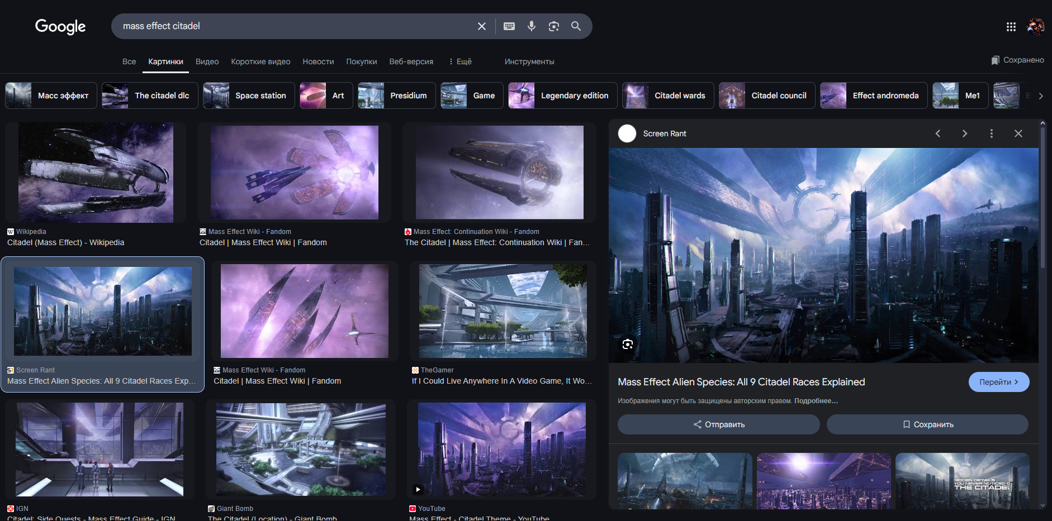Image resolution: width=1052 pixels, height=521 pixels.
Task: Open Mass Effect Alien Species headline in panel
Action: [x=741, y=382]
